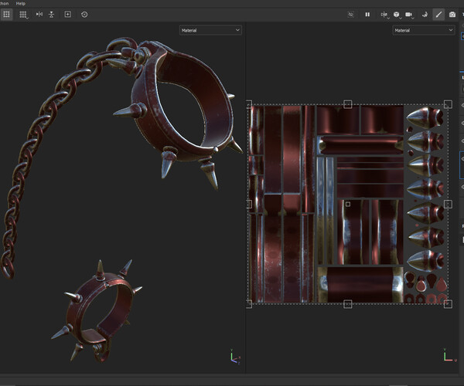Open the Help menu

[x=20, y=4]
